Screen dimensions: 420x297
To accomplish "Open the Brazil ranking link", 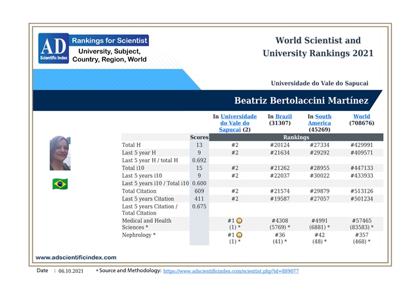I will tap(283, 117).
